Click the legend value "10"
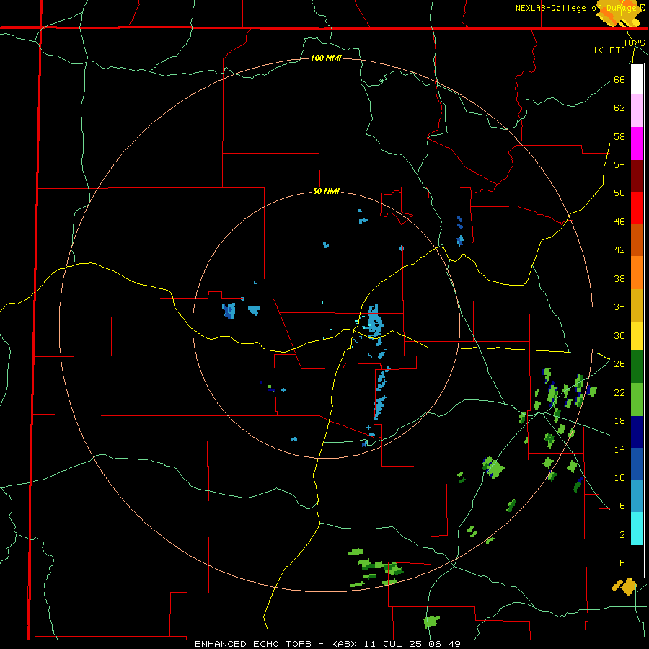The height and width of the screenshot is (649, 649). [x=619, y=477]
